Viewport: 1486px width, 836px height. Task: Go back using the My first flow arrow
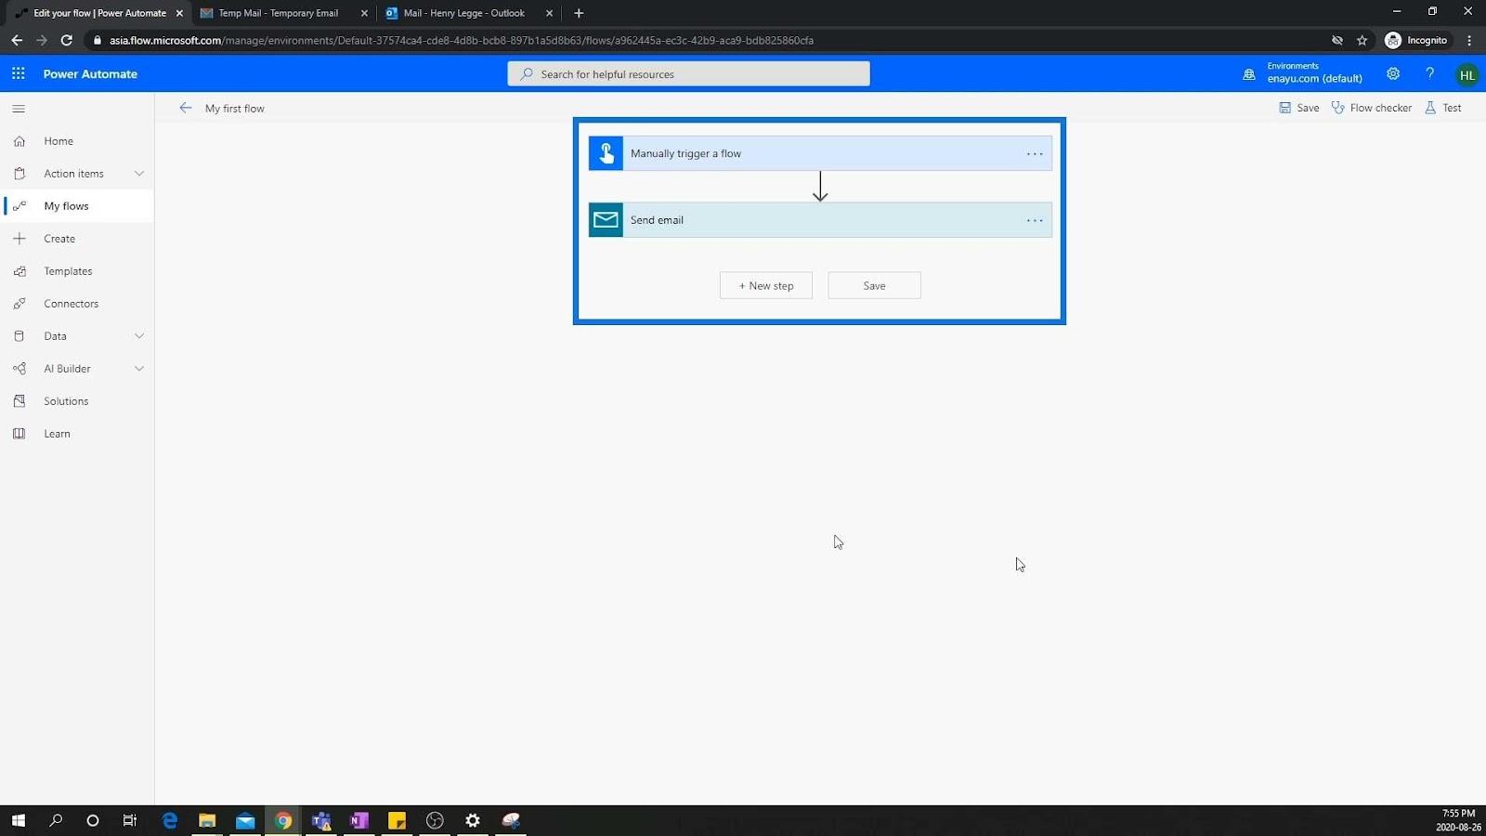pyautogui.click(x=186, y=108)
